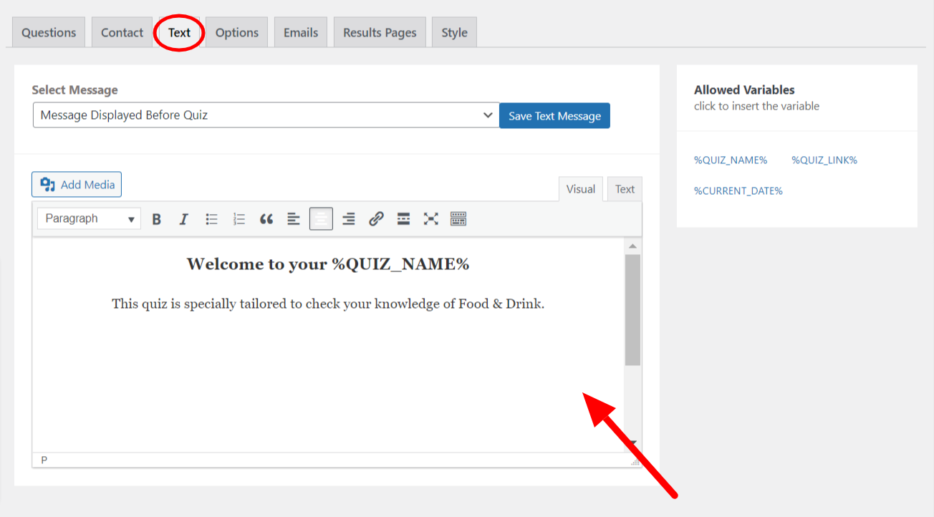Open the Paragraph style dropdown
This screenshot has height=517, width=934.
tap(88, 218)
